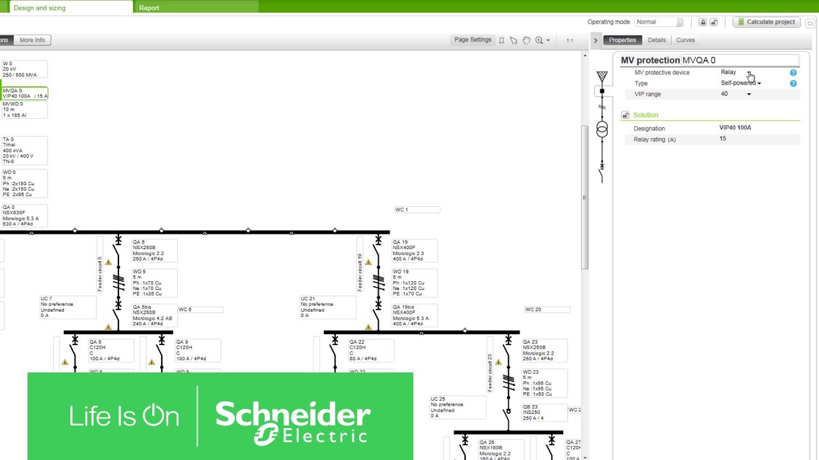Select the transformer symbol in the mini diagram
819x460 pixels.
[602, 129]
